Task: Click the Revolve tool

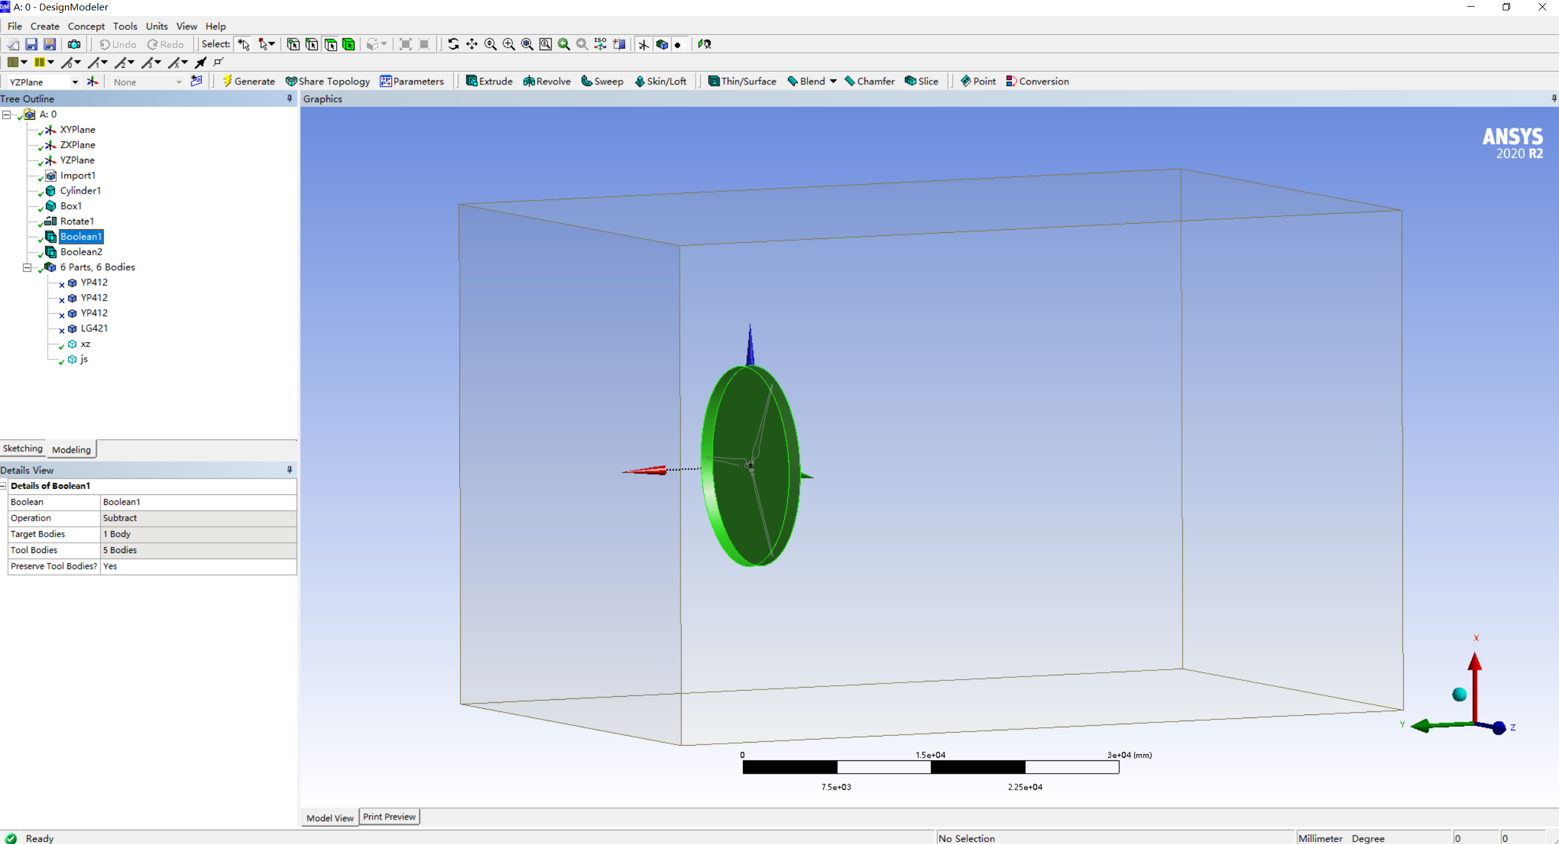Action: tap(547, 81)
